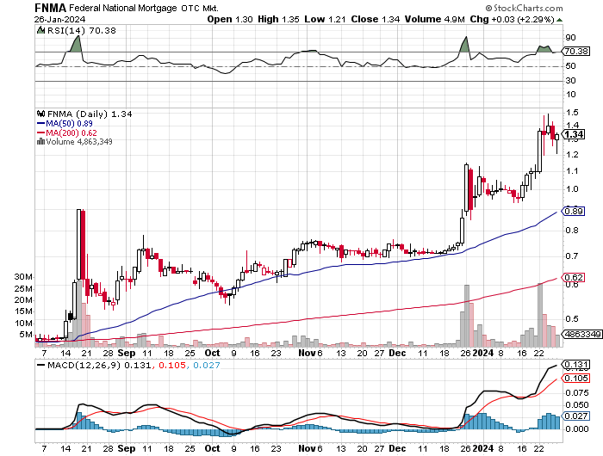
Task: Click the FNMA (Daily) 1.34 legend text
Action: point(90,114)
